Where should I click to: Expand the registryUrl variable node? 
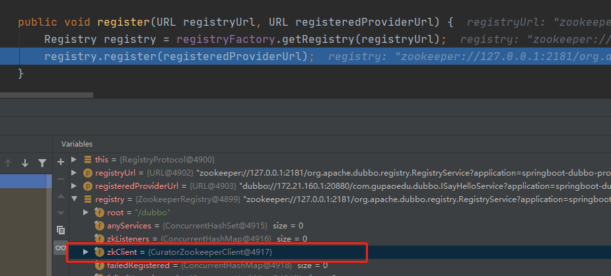74,173
